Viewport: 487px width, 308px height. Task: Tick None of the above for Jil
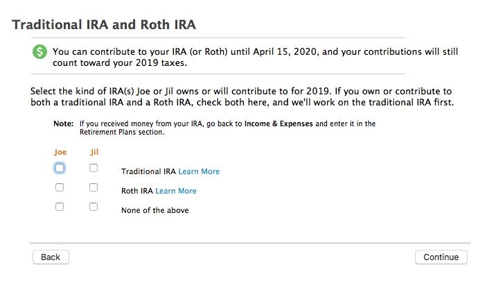click(94, 207)
